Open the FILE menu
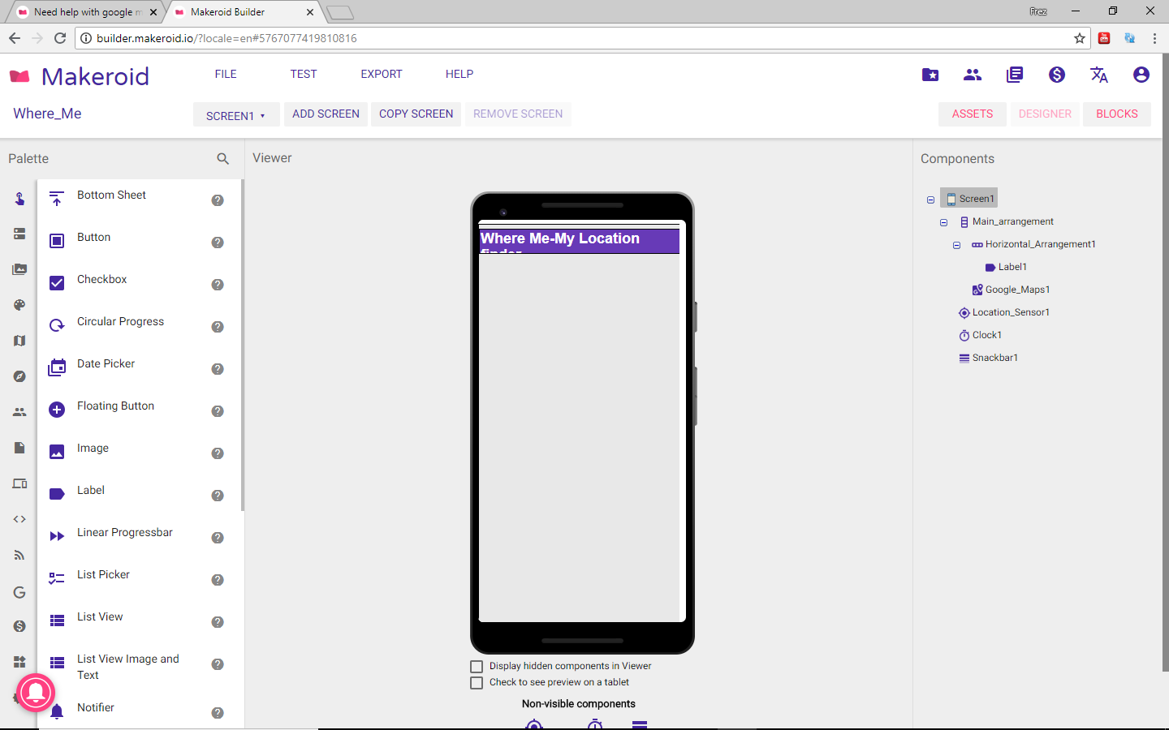The width and height of the screenshot is (1169, 730). click(226, 74)
